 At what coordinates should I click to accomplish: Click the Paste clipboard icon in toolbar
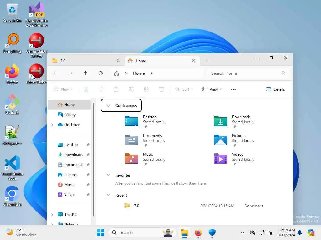tap(116, 89)
